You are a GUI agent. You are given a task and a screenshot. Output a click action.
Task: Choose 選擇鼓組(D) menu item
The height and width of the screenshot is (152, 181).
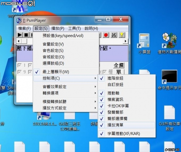(x=66, y=63)
